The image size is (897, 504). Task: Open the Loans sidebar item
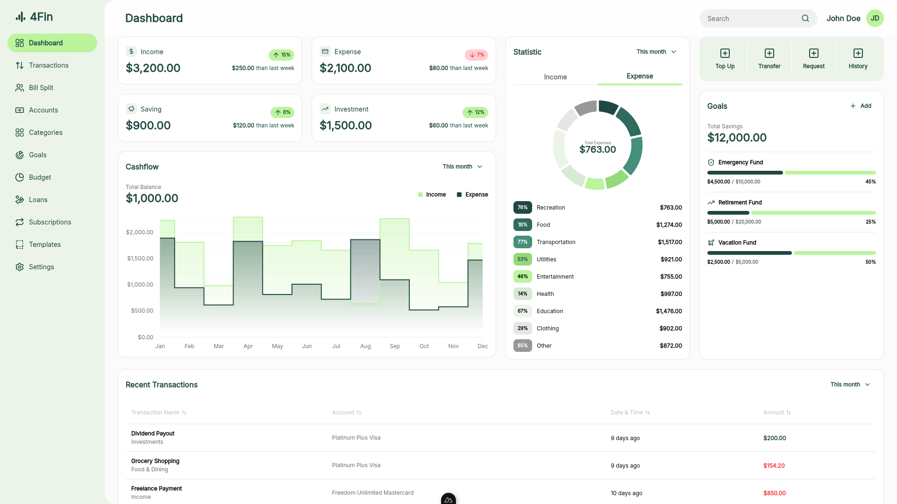coord(38,200)
